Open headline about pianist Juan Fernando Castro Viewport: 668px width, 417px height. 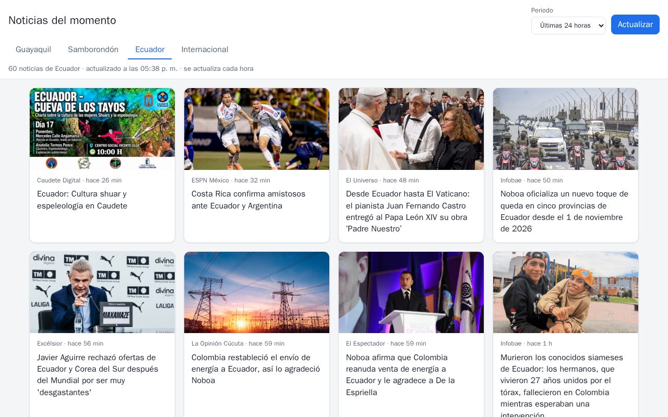coord(408,211)
